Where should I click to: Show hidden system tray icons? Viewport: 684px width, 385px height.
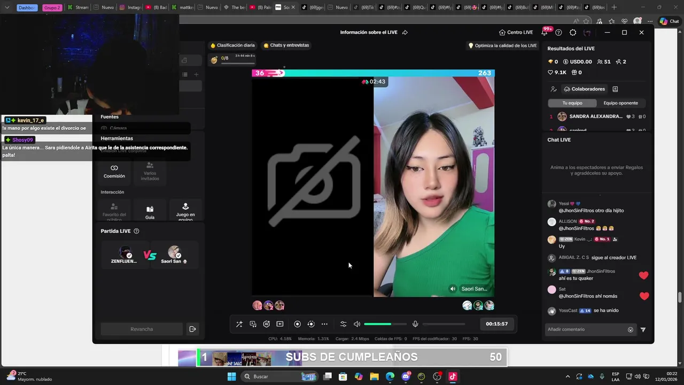[x=568, y=376]
